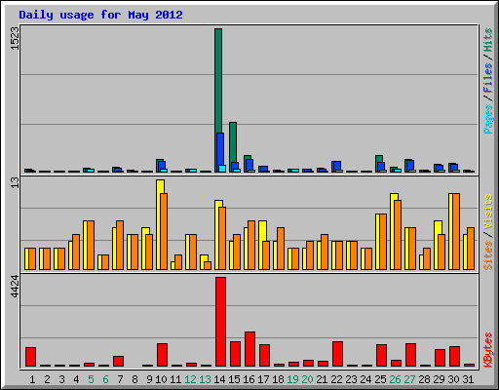Click the orange Sites bar for day 30
This screenshot has width=499, height=390.
click(x=456, y=231)
